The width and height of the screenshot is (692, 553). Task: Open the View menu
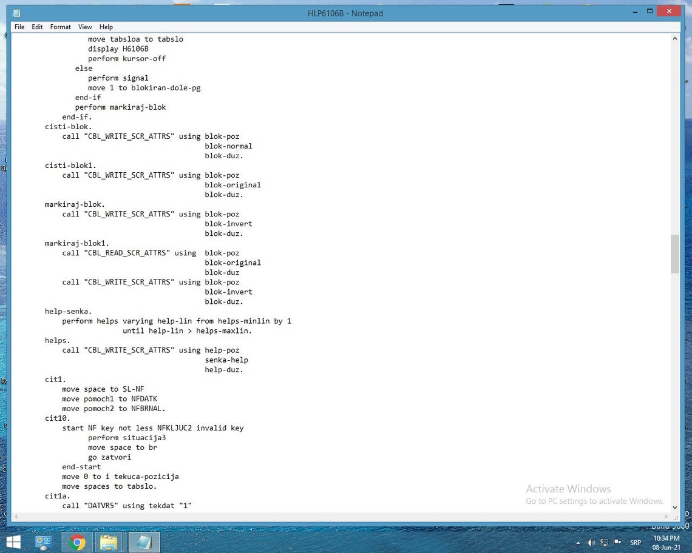84,27
